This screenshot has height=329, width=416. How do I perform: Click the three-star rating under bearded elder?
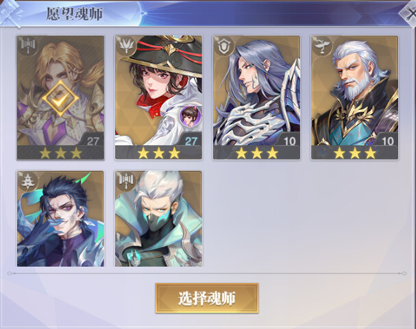coord(355,153)
